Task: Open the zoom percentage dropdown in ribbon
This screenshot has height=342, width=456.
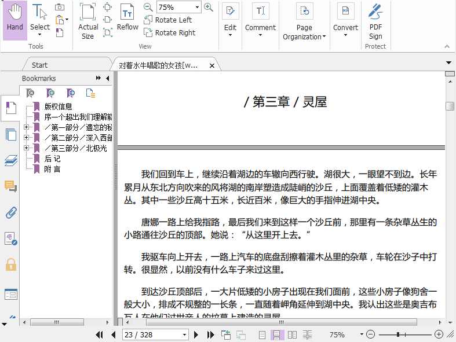Action: [198, 8]
